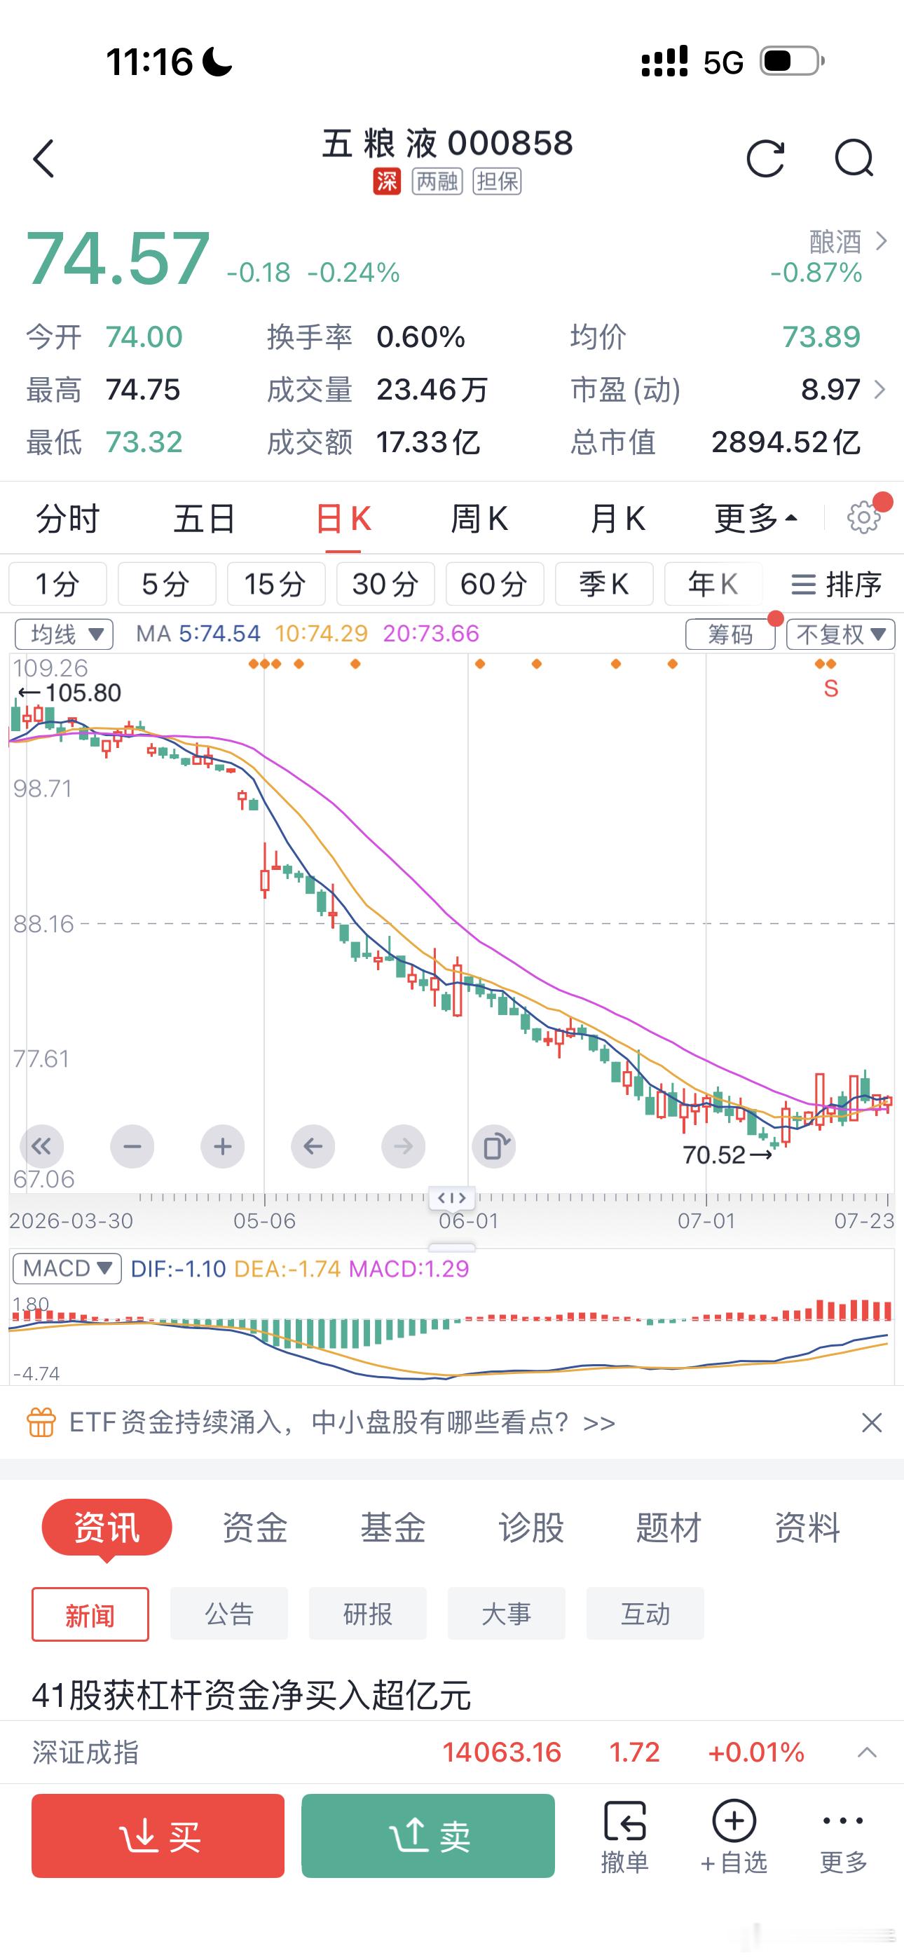Select the 新闻 news filter
The image size is (904, 1960).
(90, 1614)
